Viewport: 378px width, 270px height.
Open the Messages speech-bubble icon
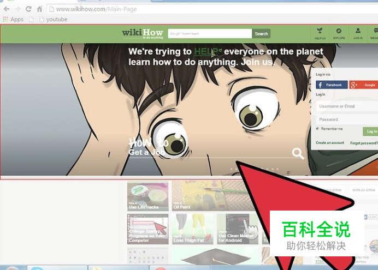click(x=374, y=33)
